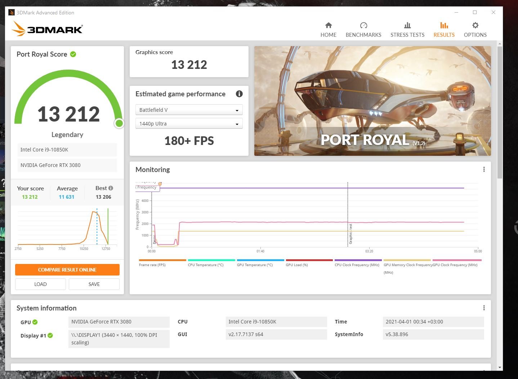The image size is (518, 379).
Task: Click the info icon next to Best
Action: pyautogui.click(x=111, y=188)
